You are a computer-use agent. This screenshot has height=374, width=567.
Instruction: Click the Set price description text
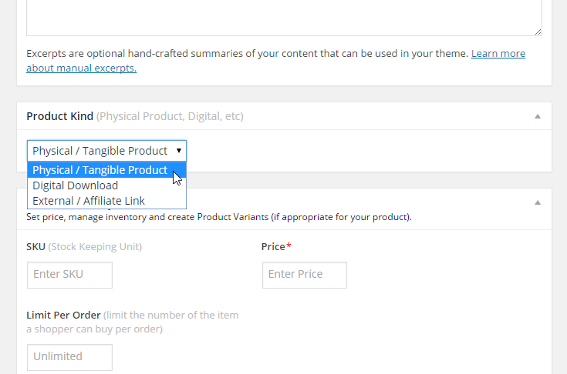219,217
